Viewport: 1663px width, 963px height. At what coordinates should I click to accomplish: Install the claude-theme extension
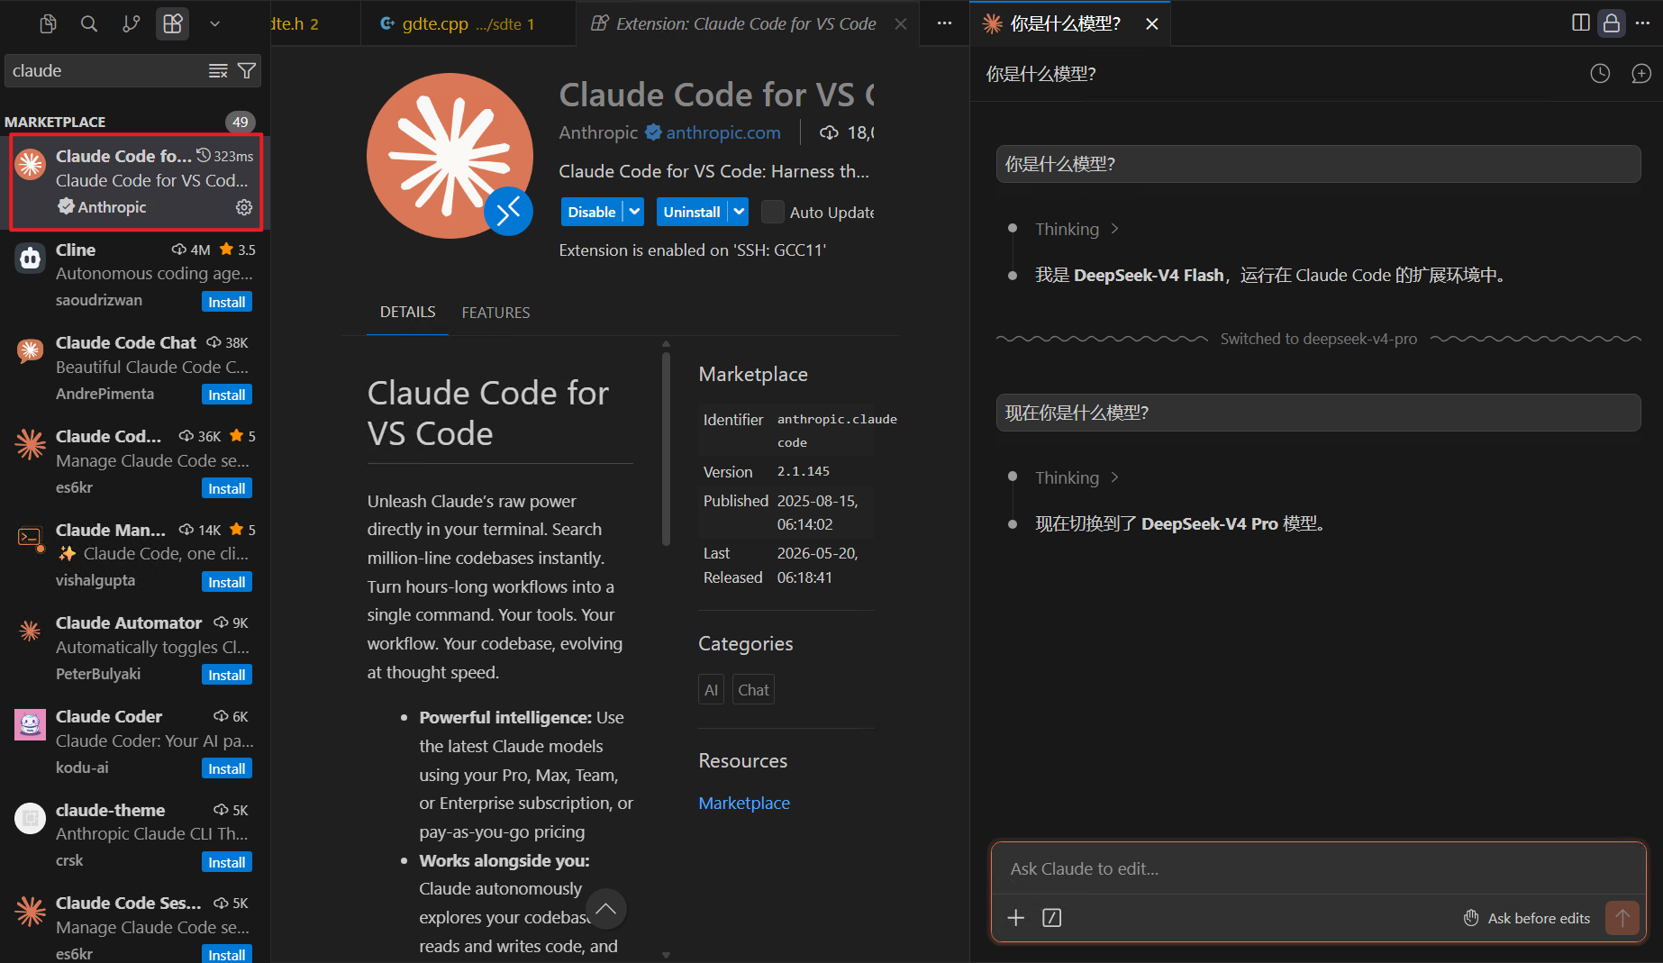(x=227, y=862)
